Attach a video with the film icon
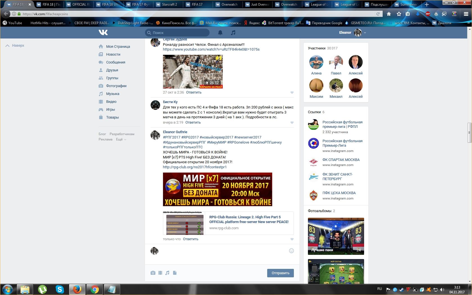The width and height of the screenshot is (472, 295). coord(160,273)
